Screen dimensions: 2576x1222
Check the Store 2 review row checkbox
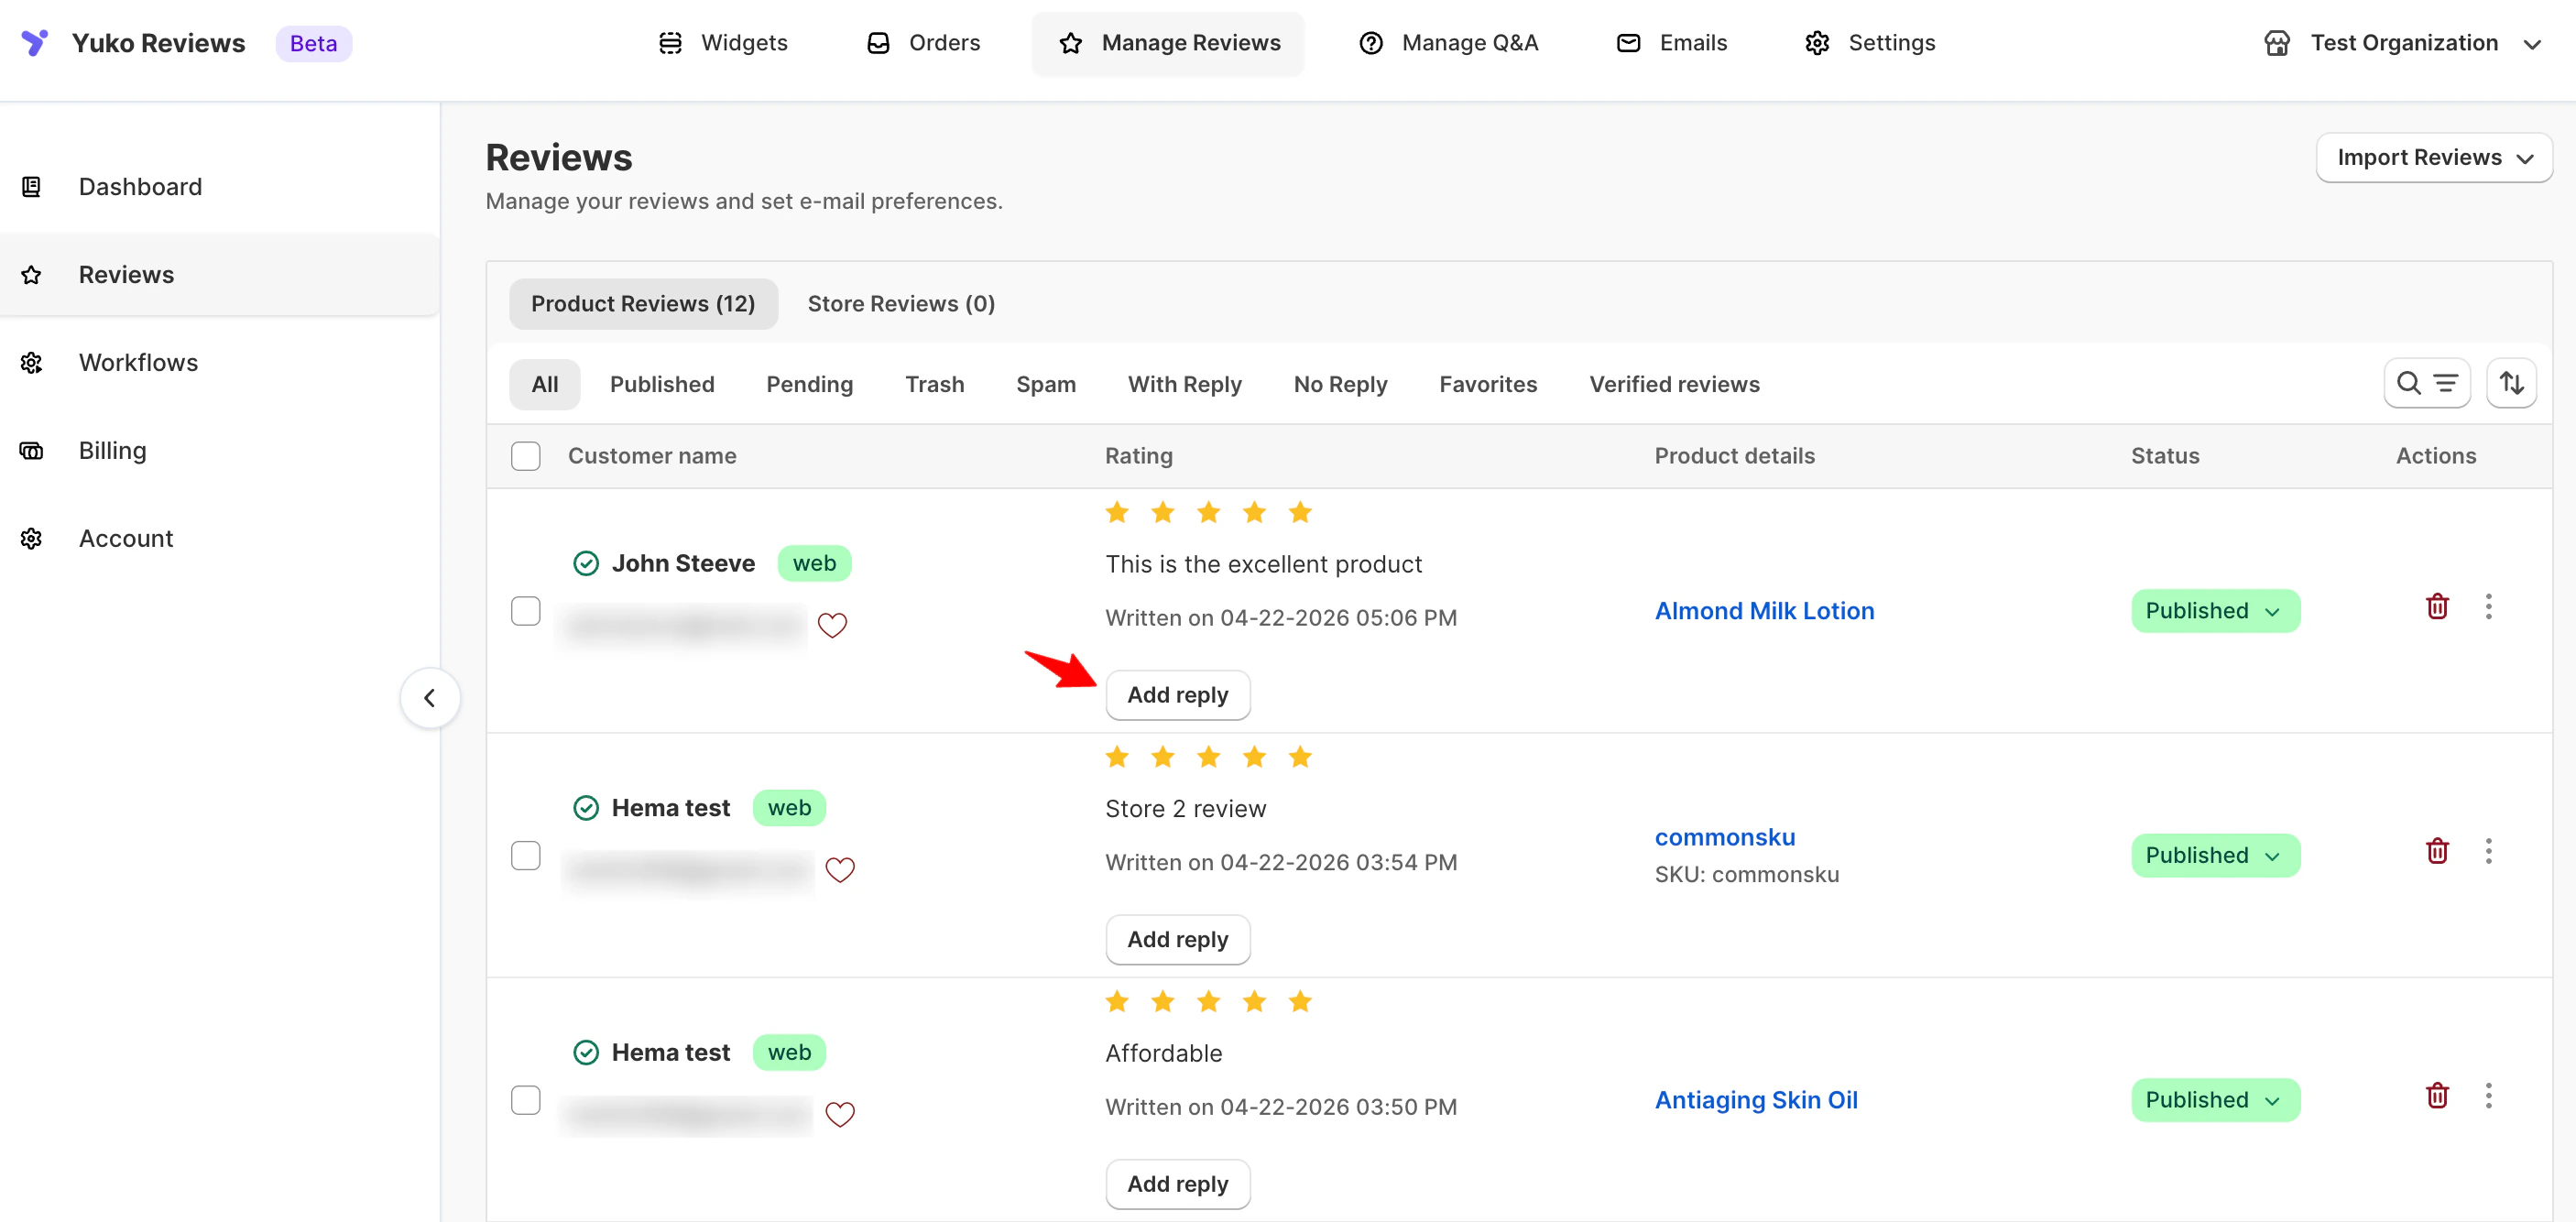[526, 856]
